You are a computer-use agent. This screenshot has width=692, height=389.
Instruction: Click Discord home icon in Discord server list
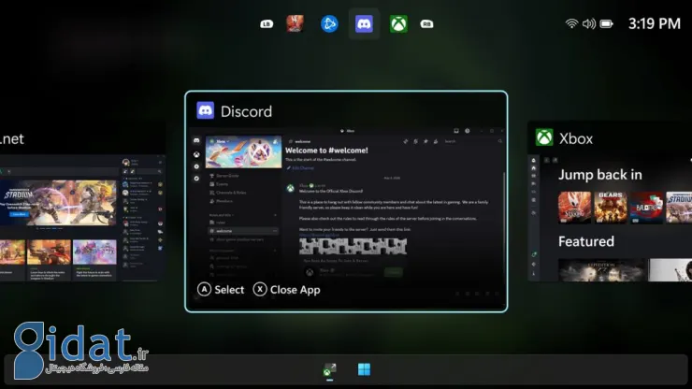196,140
